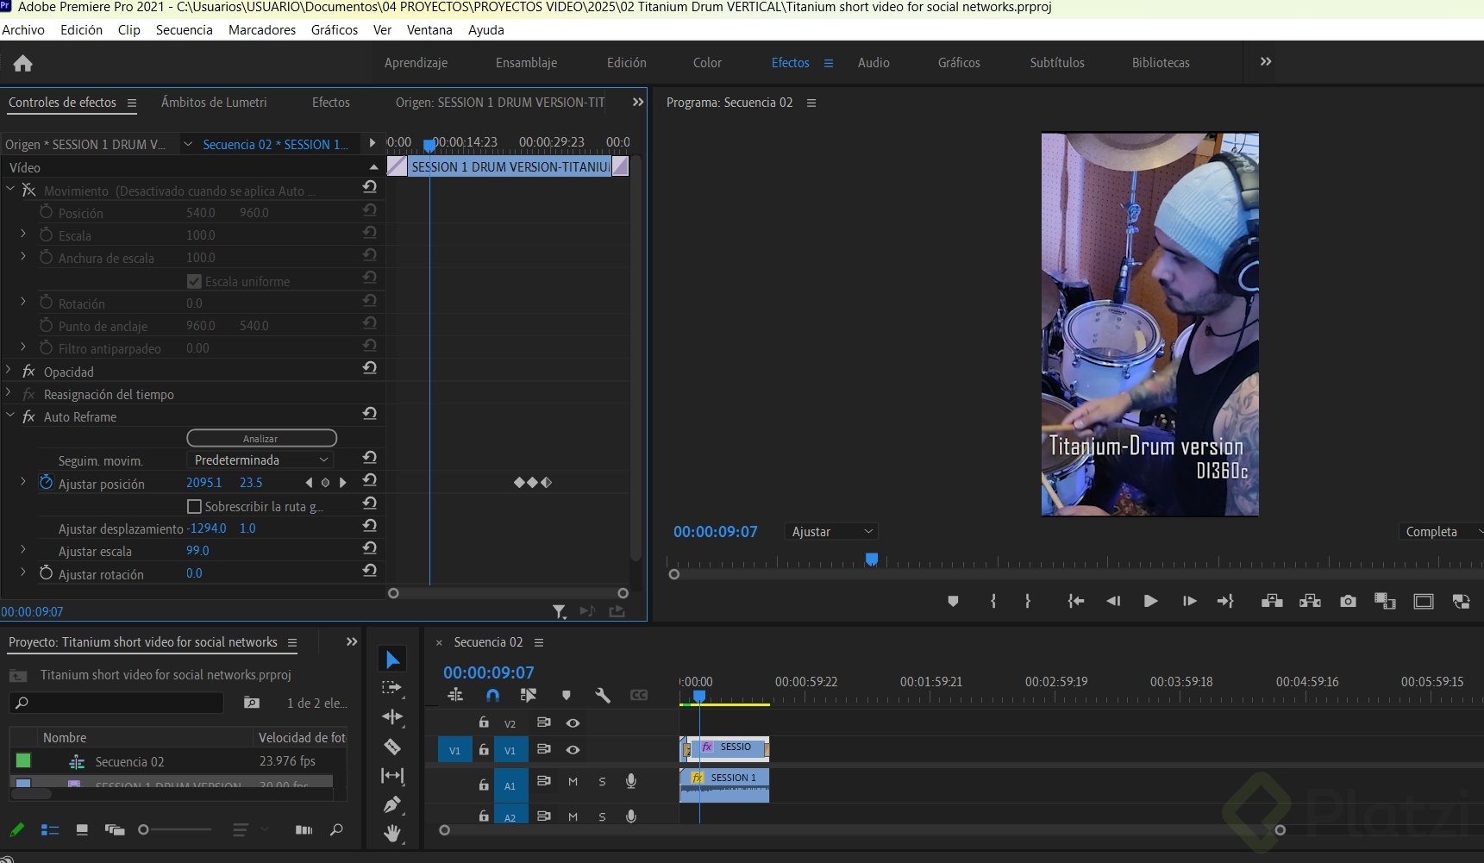Go to the Home screen icon
The height and width of the screenshot is (863, 1484).
pyautogui.click(x=23, y=63)
